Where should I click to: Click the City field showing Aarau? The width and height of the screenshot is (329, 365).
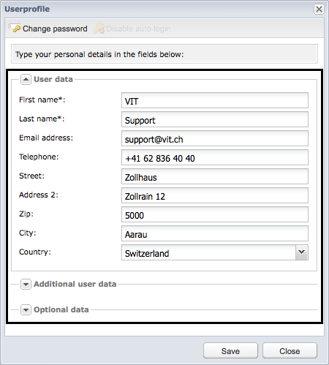click(215, 233)
